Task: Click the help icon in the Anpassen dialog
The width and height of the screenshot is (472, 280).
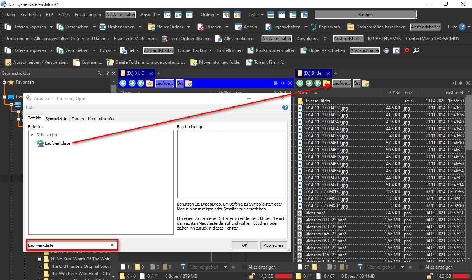Action: [x=285, y=108]
